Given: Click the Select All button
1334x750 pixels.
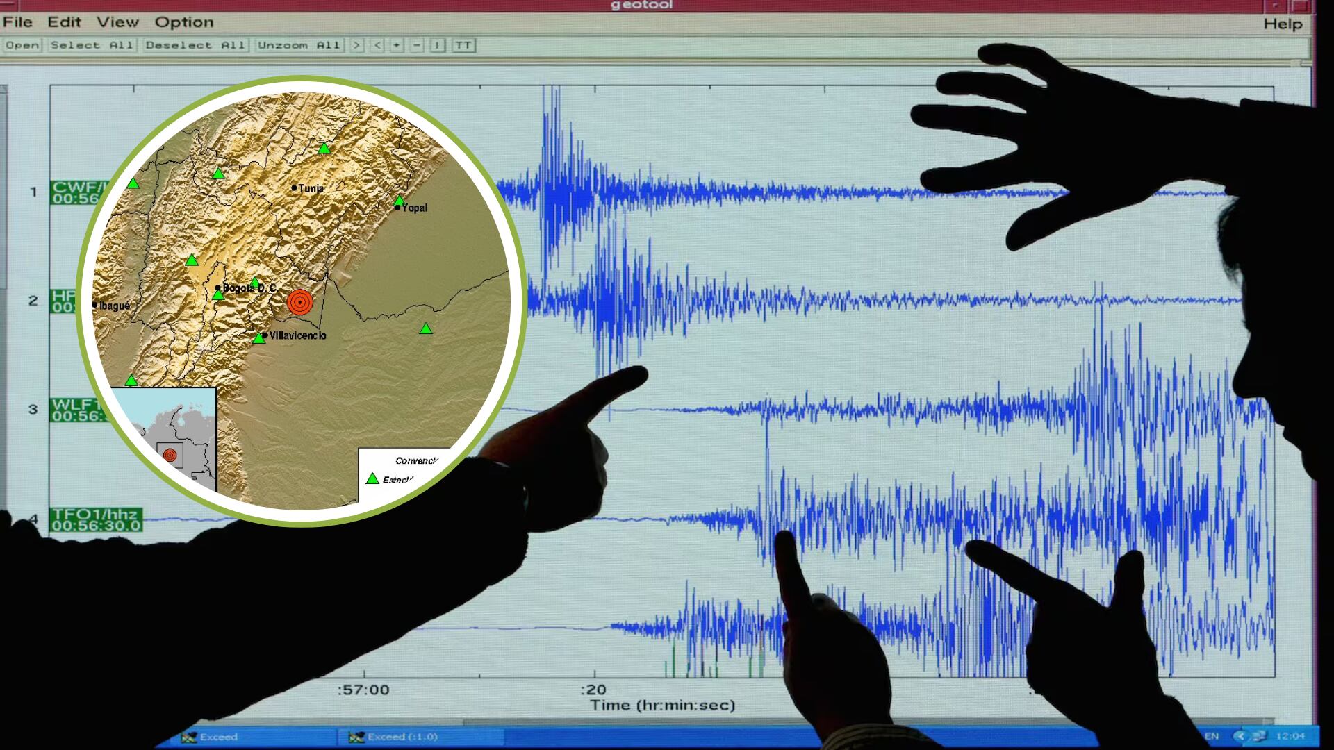Looking at the screenshot, I should [x=91, y=44].
